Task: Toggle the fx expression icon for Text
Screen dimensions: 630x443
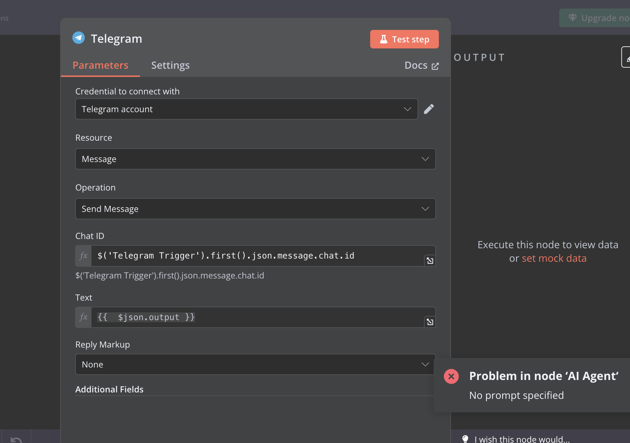Action: coord(84,317)
